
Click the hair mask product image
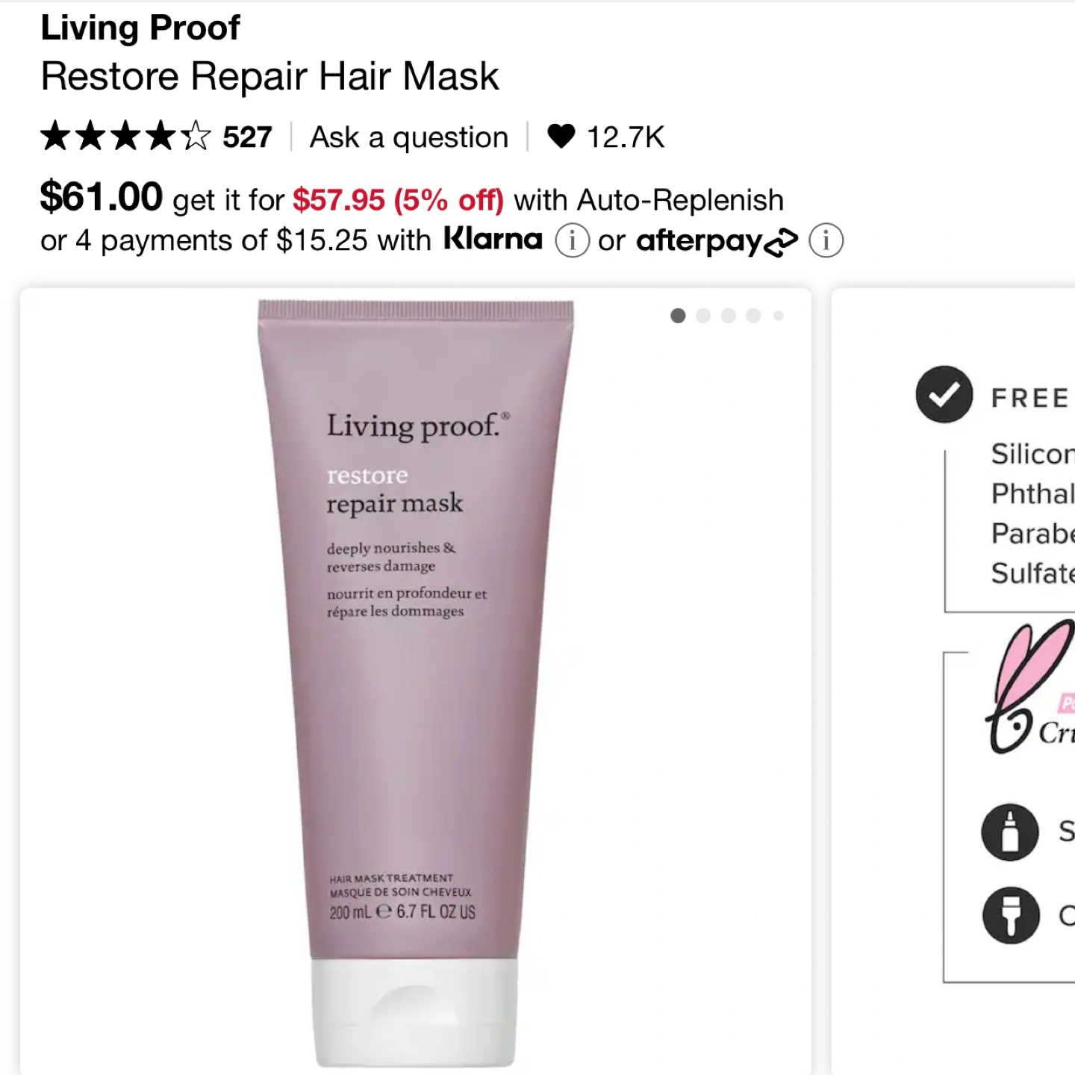click(416, 683)
